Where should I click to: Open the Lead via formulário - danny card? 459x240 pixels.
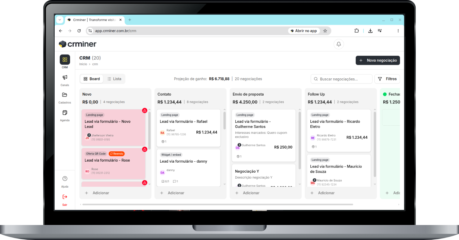(x=189, y=167)
